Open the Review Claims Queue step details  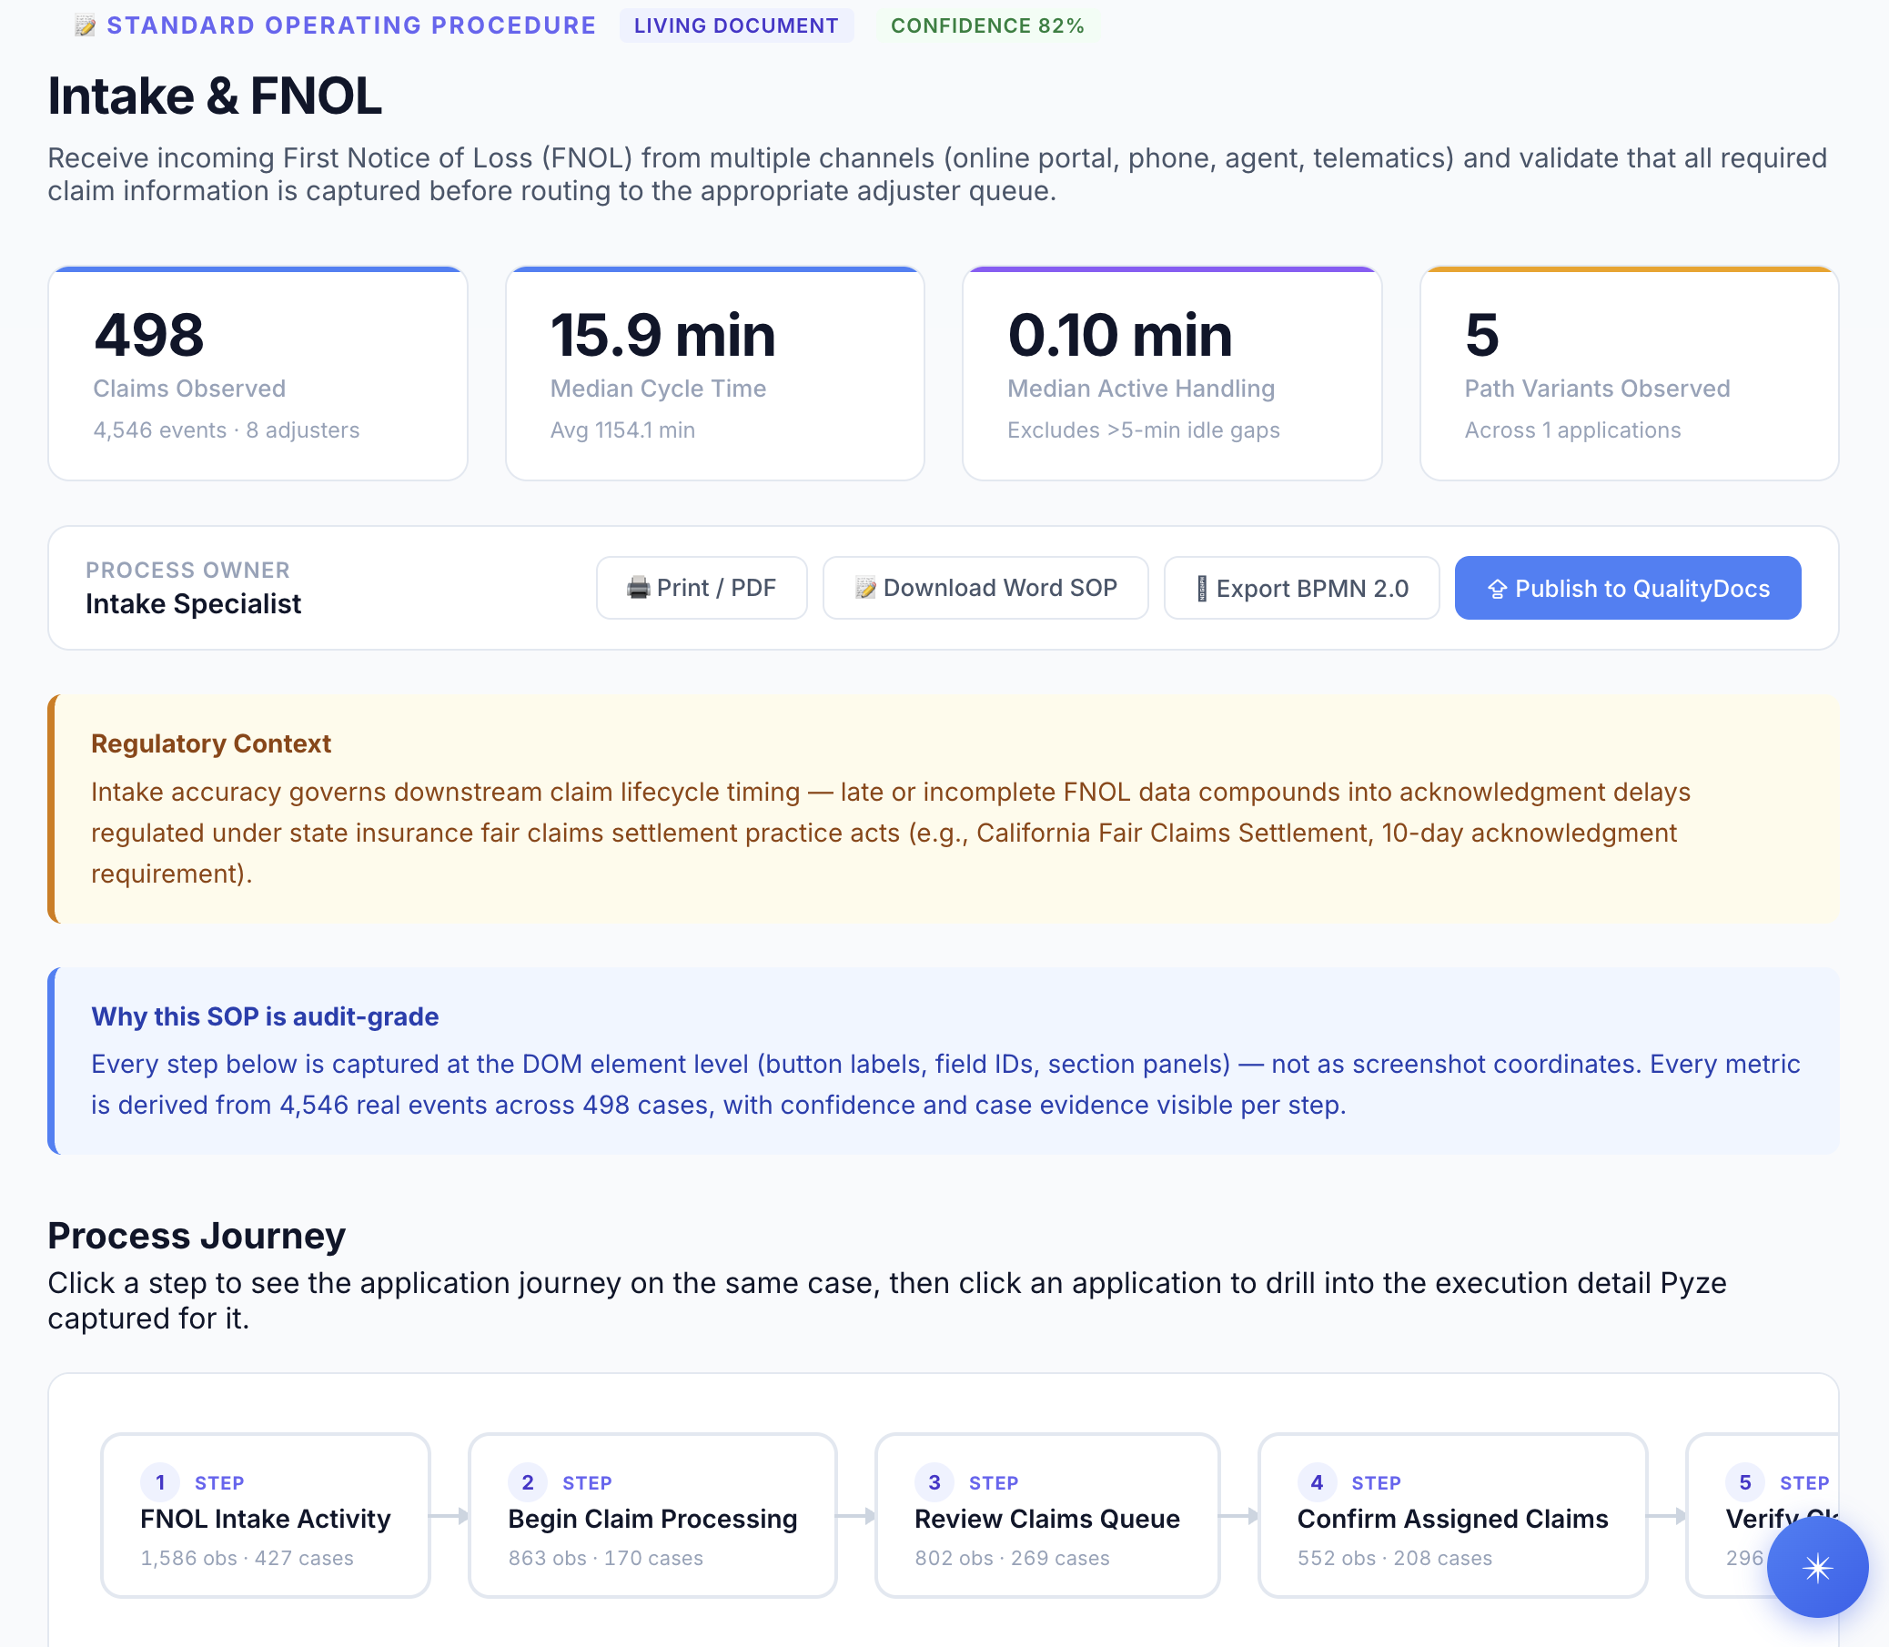coord(1047,1515)
